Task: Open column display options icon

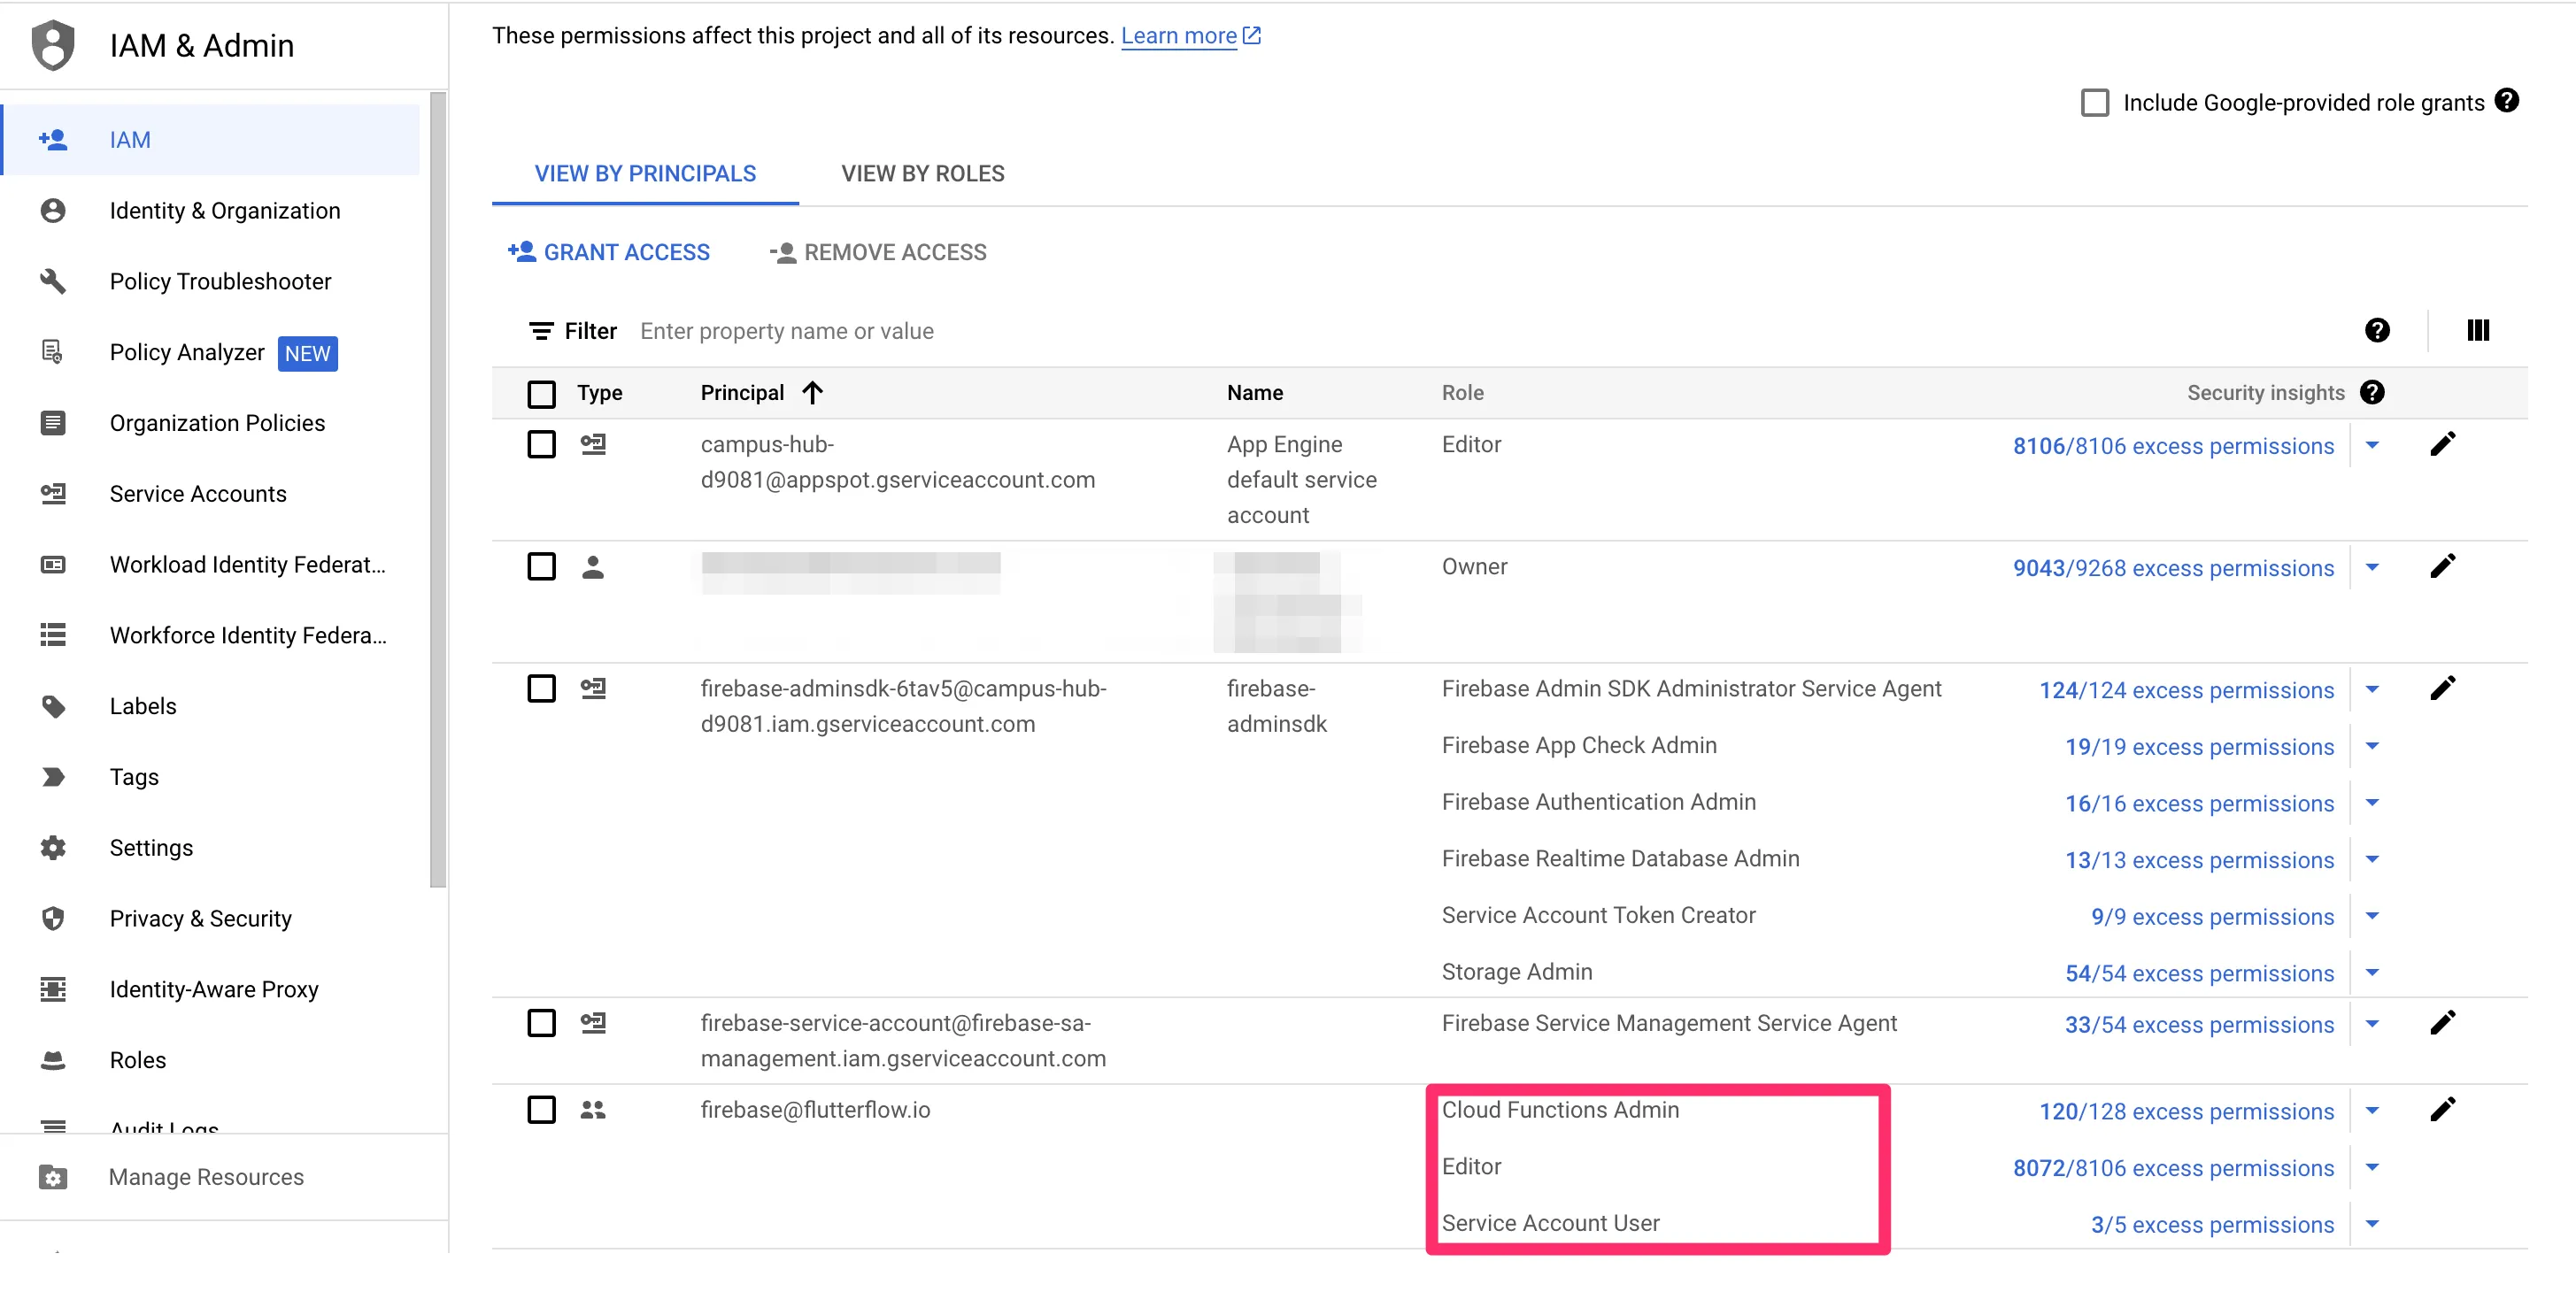Action: 2478,330
